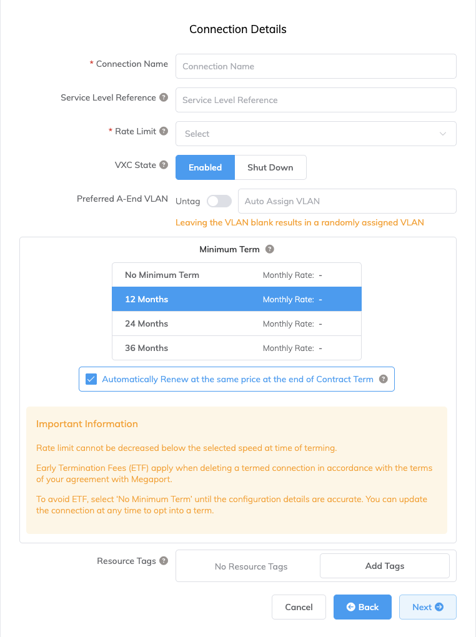Keep VXC State set to Enabled

pos(205,167)
